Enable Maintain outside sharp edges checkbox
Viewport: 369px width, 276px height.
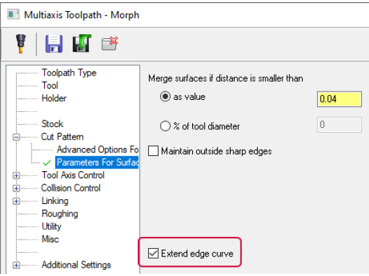point(153,151)
